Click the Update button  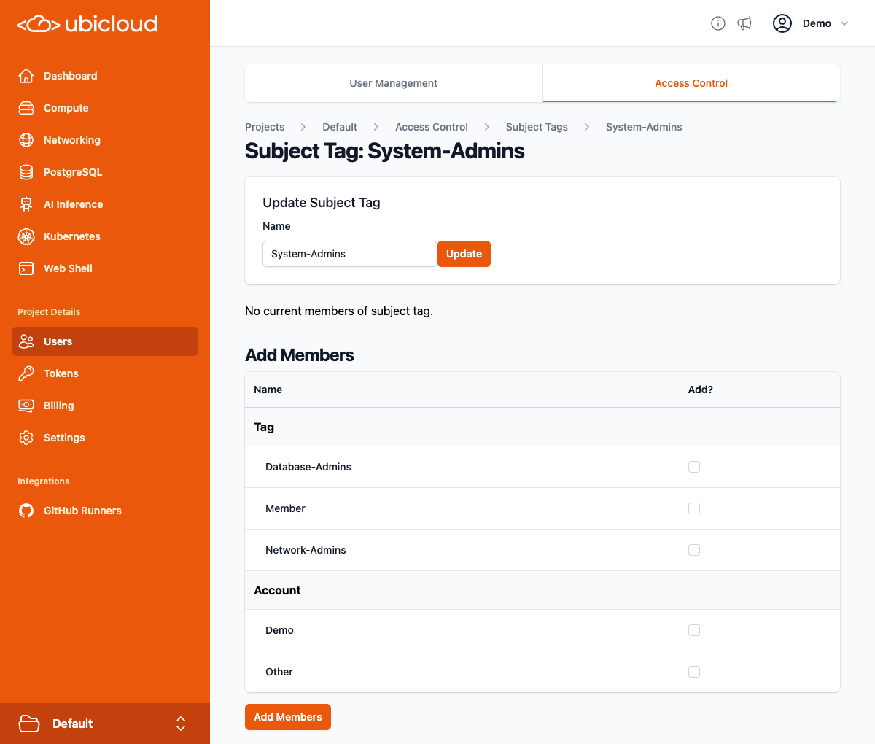[x=464, y=254]
